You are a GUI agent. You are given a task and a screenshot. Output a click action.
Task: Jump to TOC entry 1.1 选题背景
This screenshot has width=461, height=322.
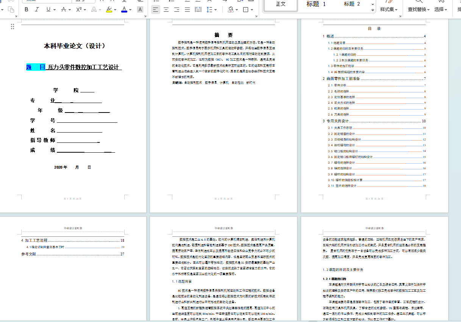point(377,43)
